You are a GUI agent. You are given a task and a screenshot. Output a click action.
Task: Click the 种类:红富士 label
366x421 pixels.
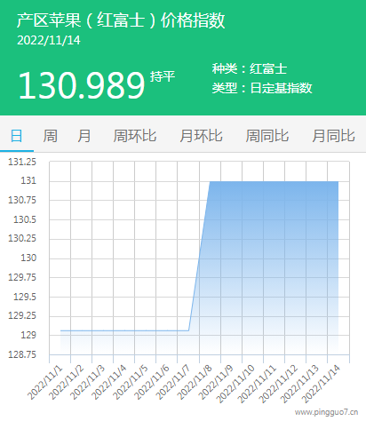tap(250, 68)
